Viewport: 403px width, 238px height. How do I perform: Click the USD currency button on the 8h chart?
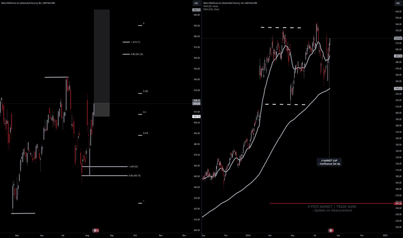tap(196, 3)
